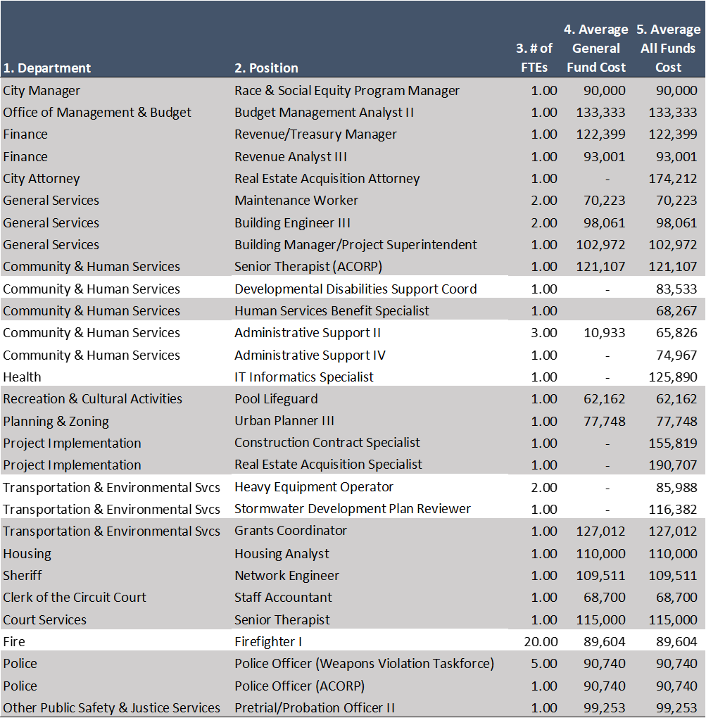
Task: Select the "1. Department" column header
Action: pyautogui.click(x=46, y=68)
